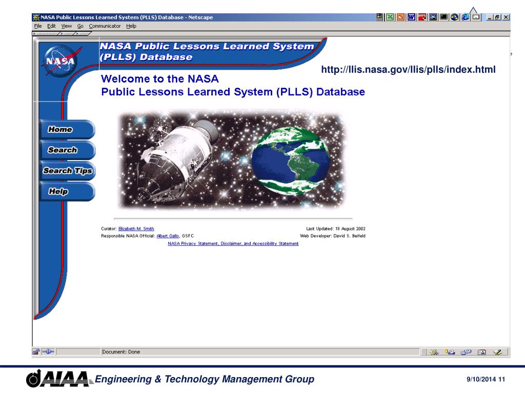Screen dimensions: 525x394
Task: Click the online/offline connection plug icon
Action: 48,352
